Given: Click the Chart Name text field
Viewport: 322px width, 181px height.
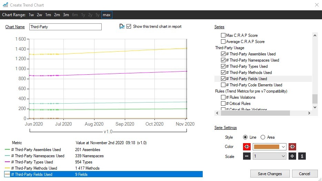Looking at the screenshot, I should point(65,27).
